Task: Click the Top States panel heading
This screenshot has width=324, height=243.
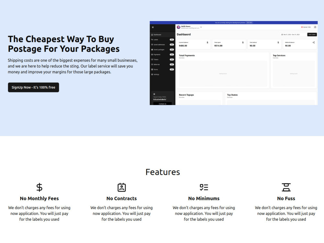Action: (232, 95)
